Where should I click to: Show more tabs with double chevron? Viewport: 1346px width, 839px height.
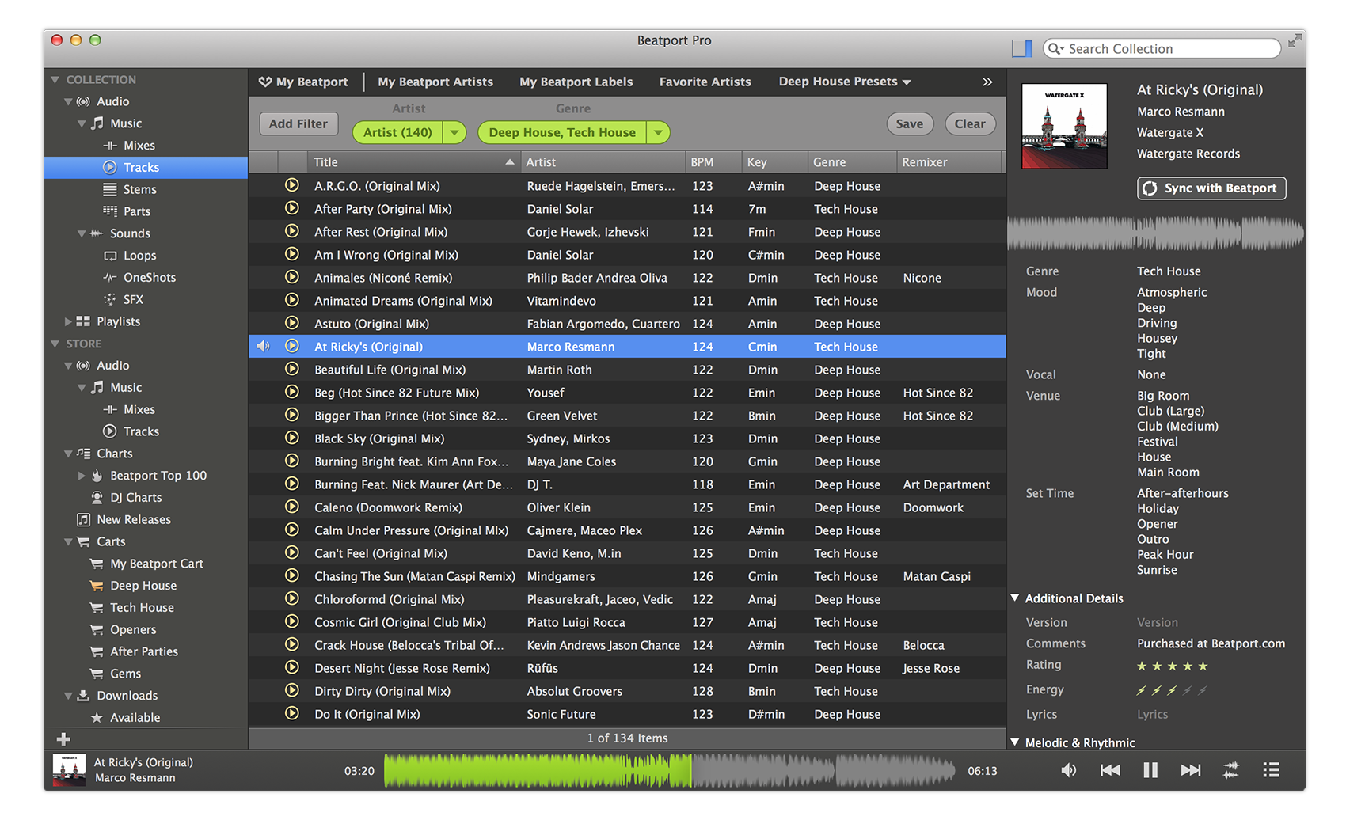point(987,82)
